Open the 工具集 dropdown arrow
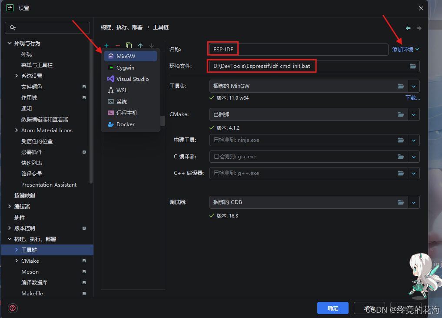The height and width of the screenshot is (318, 442). [x=413, y=86]
